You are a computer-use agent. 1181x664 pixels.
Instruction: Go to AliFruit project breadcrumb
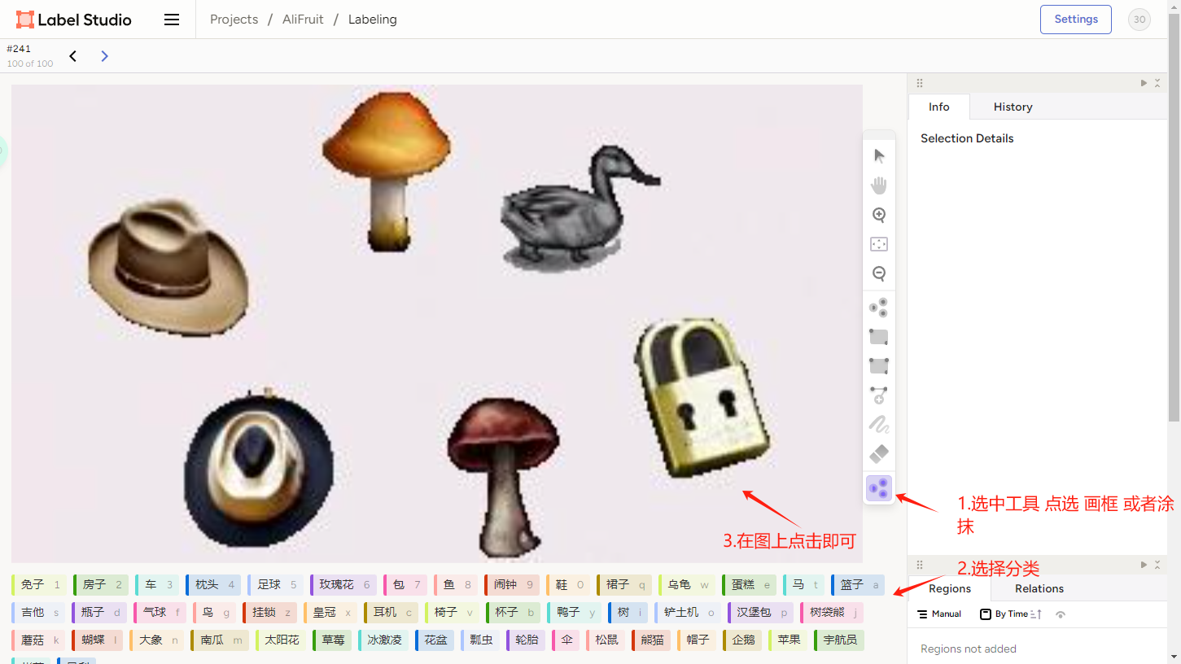pyautogui.click(x=303, y=20)
